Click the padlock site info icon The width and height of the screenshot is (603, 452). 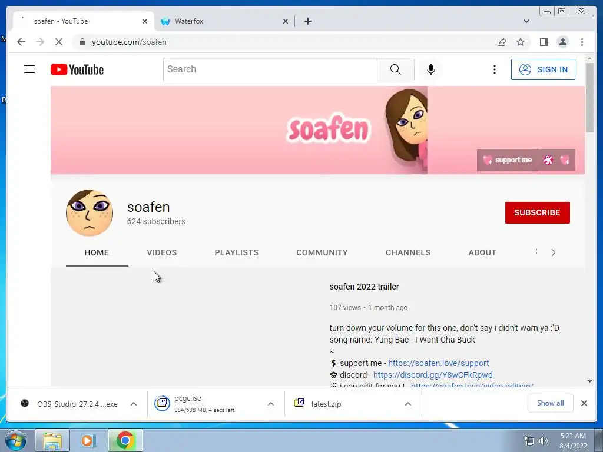[x=82, y=42]
